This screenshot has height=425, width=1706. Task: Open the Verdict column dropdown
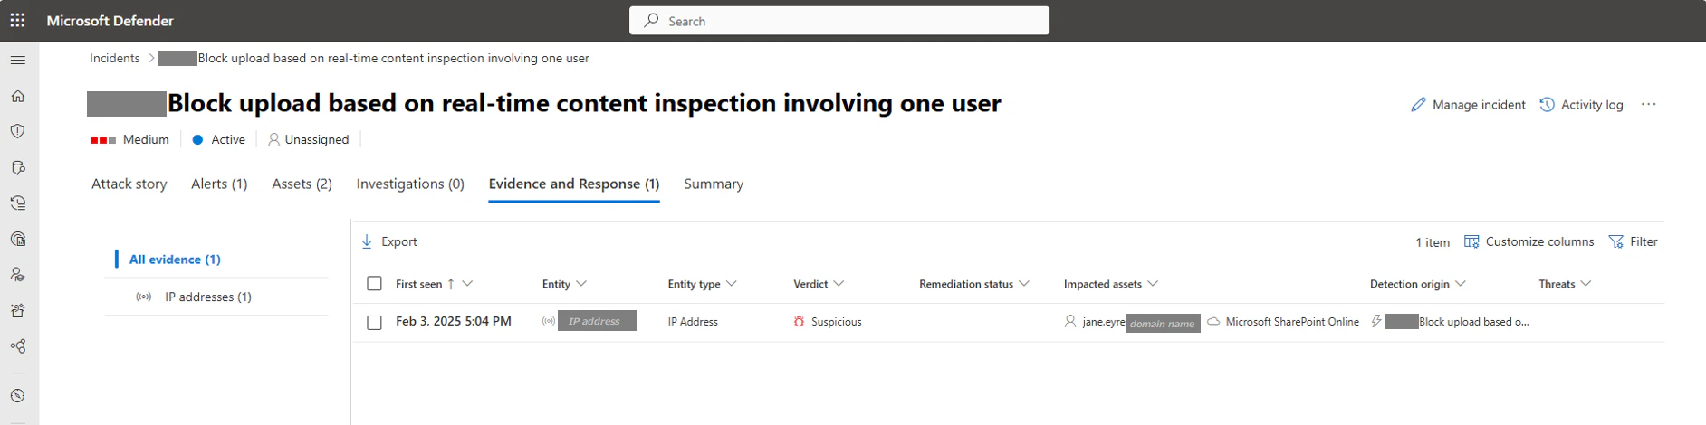pos(839,284)
